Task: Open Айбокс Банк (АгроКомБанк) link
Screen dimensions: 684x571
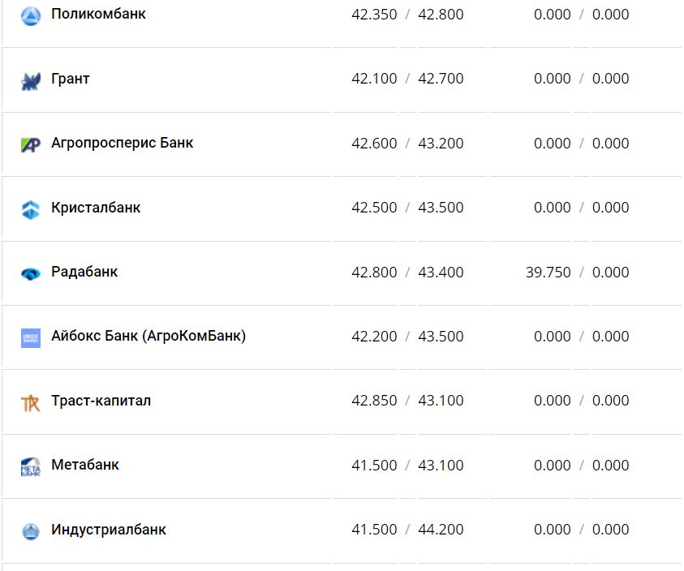Action: click(x=148, y=336)
